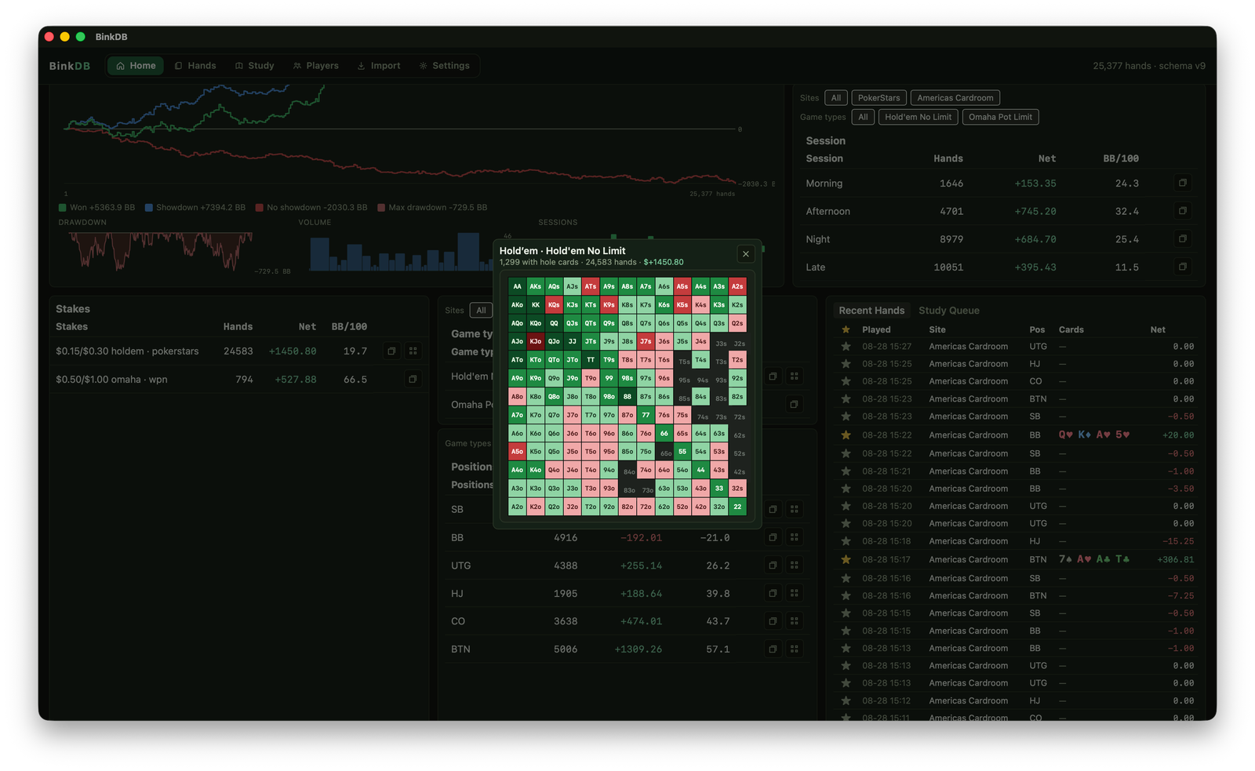Star the 08-28 15:21 BB hand
This screenshot has height=771, width=1255.
[x=846, y=471]
